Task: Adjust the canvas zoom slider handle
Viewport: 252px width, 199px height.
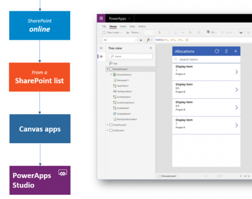Action: (x=218, y=176)
